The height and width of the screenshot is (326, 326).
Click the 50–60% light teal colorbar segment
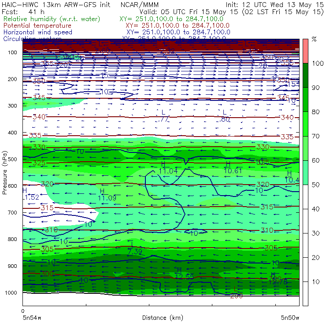[x=305, y=172]
